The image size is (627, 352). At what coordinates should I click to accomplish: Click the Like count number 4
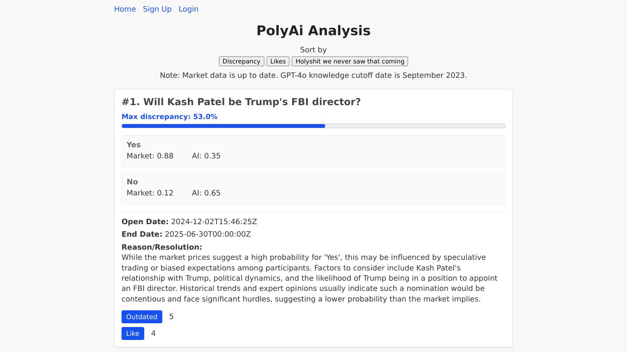coord(153,333)
